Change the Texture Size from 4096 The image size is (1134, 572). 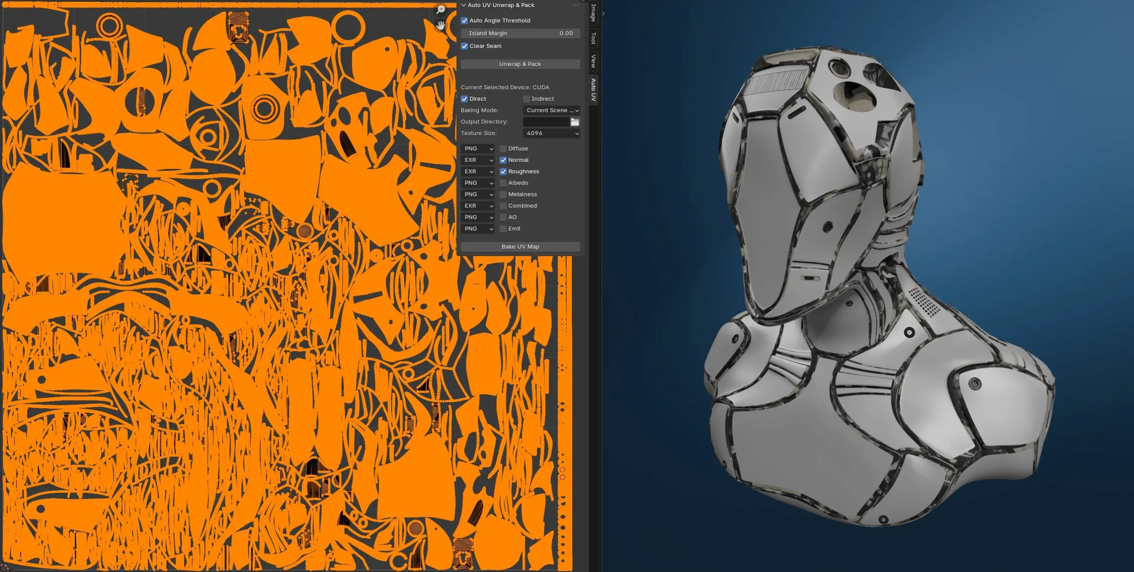coord(551,133)
